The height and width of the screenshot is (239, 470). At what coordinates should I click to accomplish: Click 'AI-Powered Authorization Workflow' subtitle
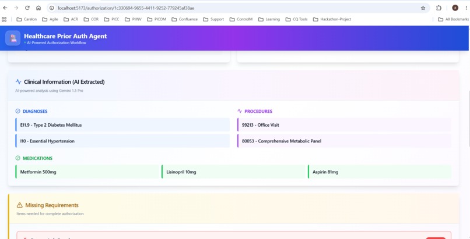(x=57, y=42)
